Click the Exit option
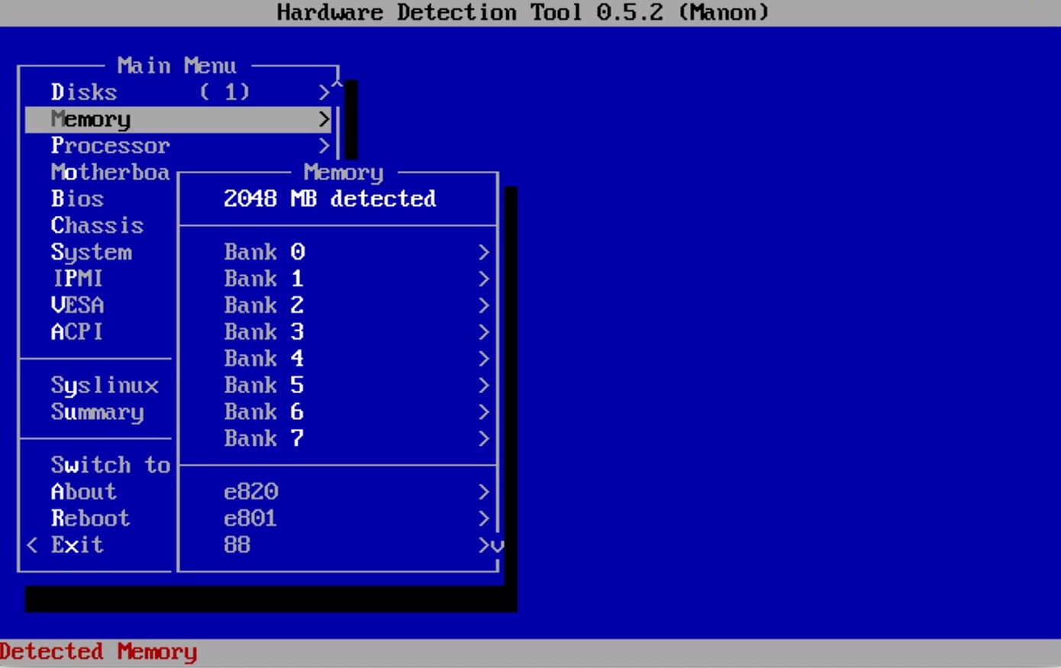Viewport: 1061px width, 668px height. 76,545
